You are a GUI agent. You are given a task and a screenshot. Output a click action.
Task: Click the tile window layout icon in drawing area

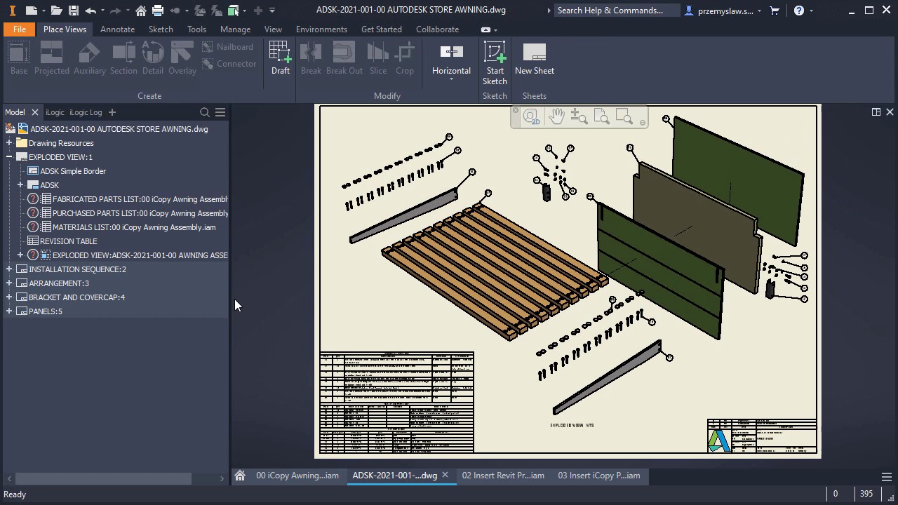coord(876,112)
